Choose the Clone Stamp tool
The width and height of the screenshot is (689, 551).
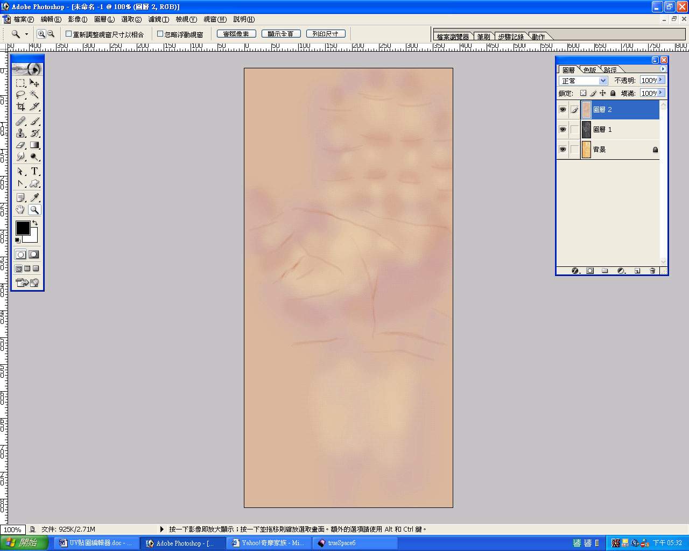(20, 133)
